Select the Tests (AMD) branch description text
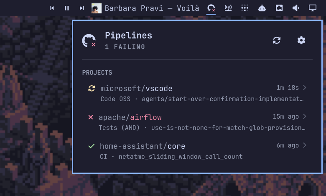Image resolution: width=326 pixels, height=196 pixels. [202, 127]
